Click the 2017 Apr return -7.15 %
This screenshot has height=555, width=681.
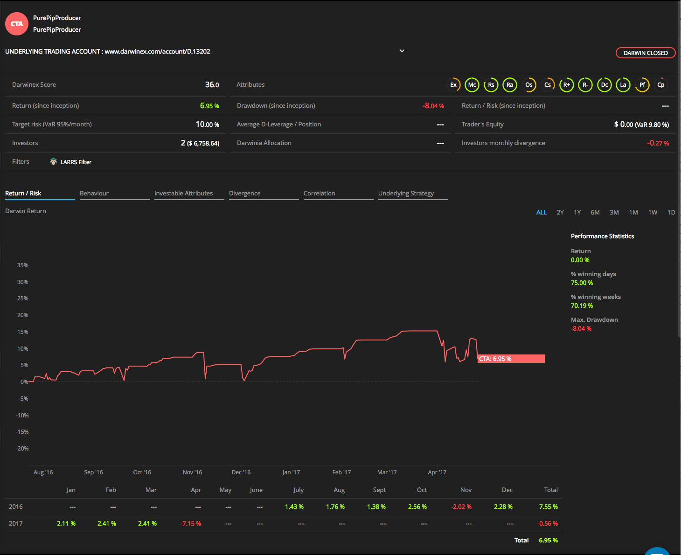tap(191, 523)
